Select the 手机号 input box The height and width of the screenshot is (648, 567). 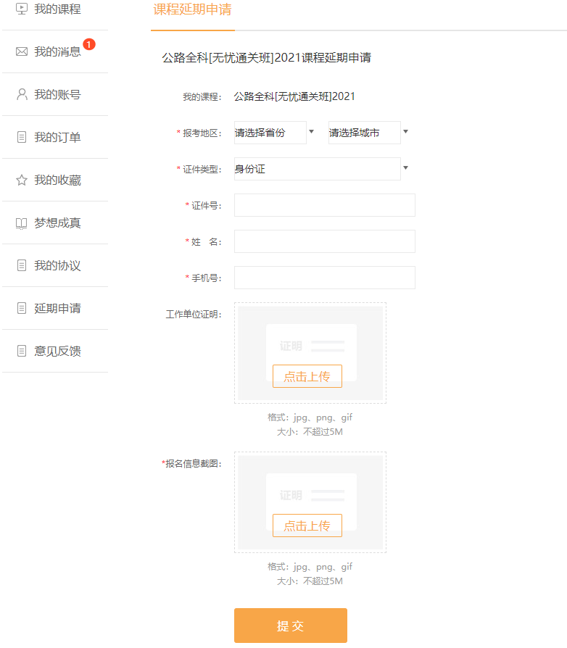click(x=324, y=278)
